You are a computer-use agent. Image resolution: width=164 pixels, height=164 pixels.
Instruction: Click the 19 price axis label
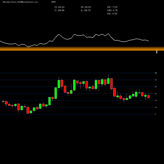coord(156,100)
